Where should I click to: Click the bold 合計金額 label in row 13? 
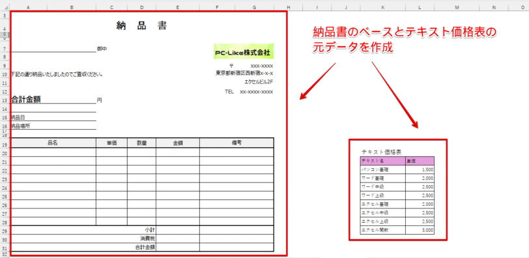(26, 99)
